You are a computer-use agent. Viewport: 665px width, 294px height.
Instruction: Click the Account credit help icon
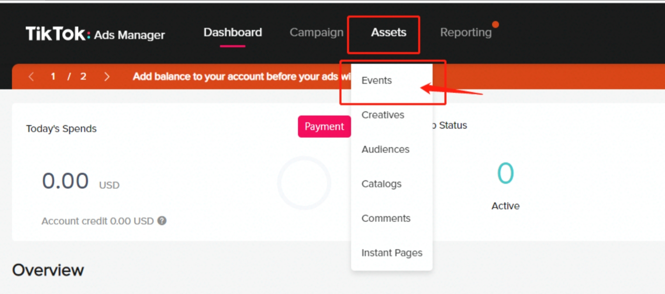click(162, 221)
